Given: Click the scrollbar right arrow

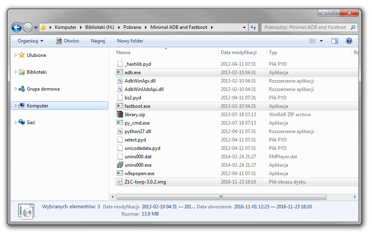Looking at the screenshot, I should tap(355, 197).
